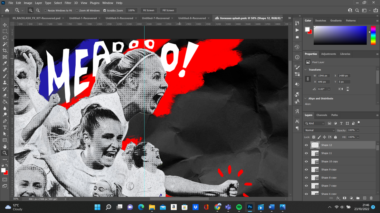Open the layer blend mode dropdown
Image resolution: width=380 pixels, height=213 pixels.
pos(319,130)
